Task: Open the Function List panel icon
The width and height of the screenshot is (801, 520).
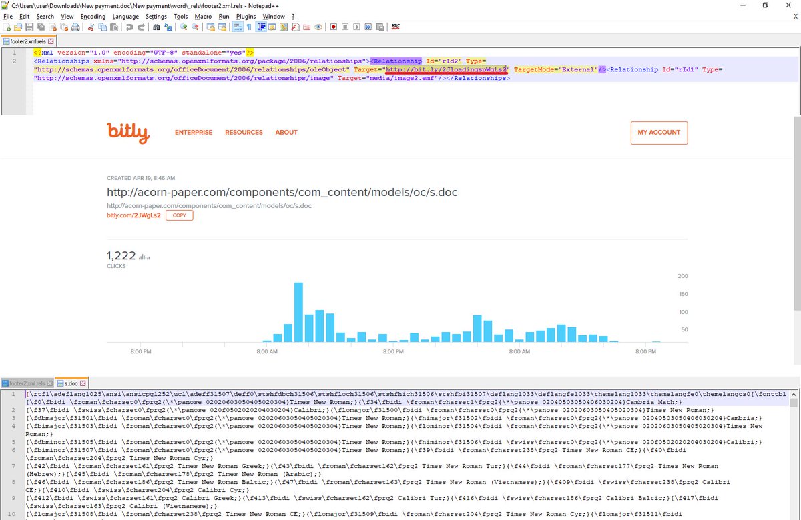Action: 295,27
